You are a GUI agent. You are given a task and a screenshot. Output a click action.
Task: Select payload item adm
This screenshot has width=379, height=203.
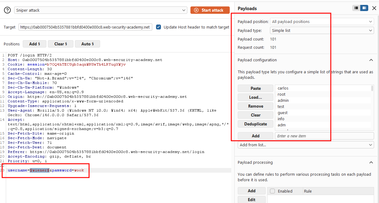pos(323,125)
